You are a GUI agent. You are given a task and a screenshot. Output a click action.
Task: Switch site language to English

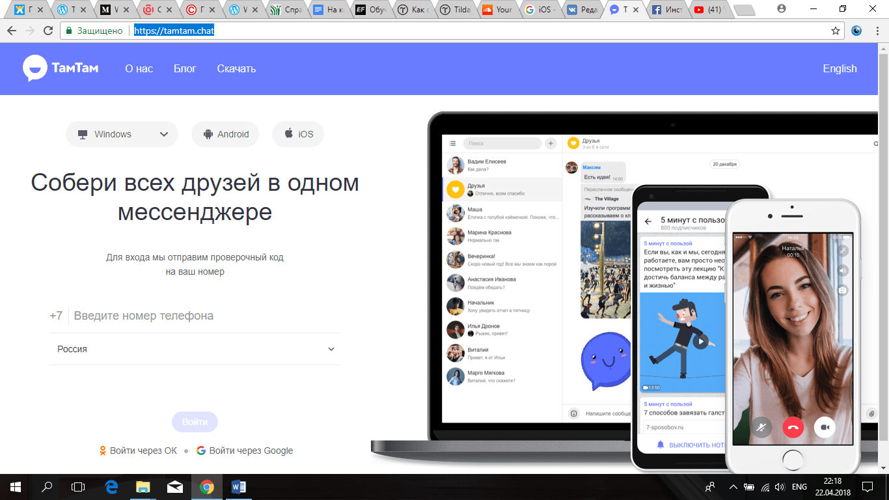839,68
